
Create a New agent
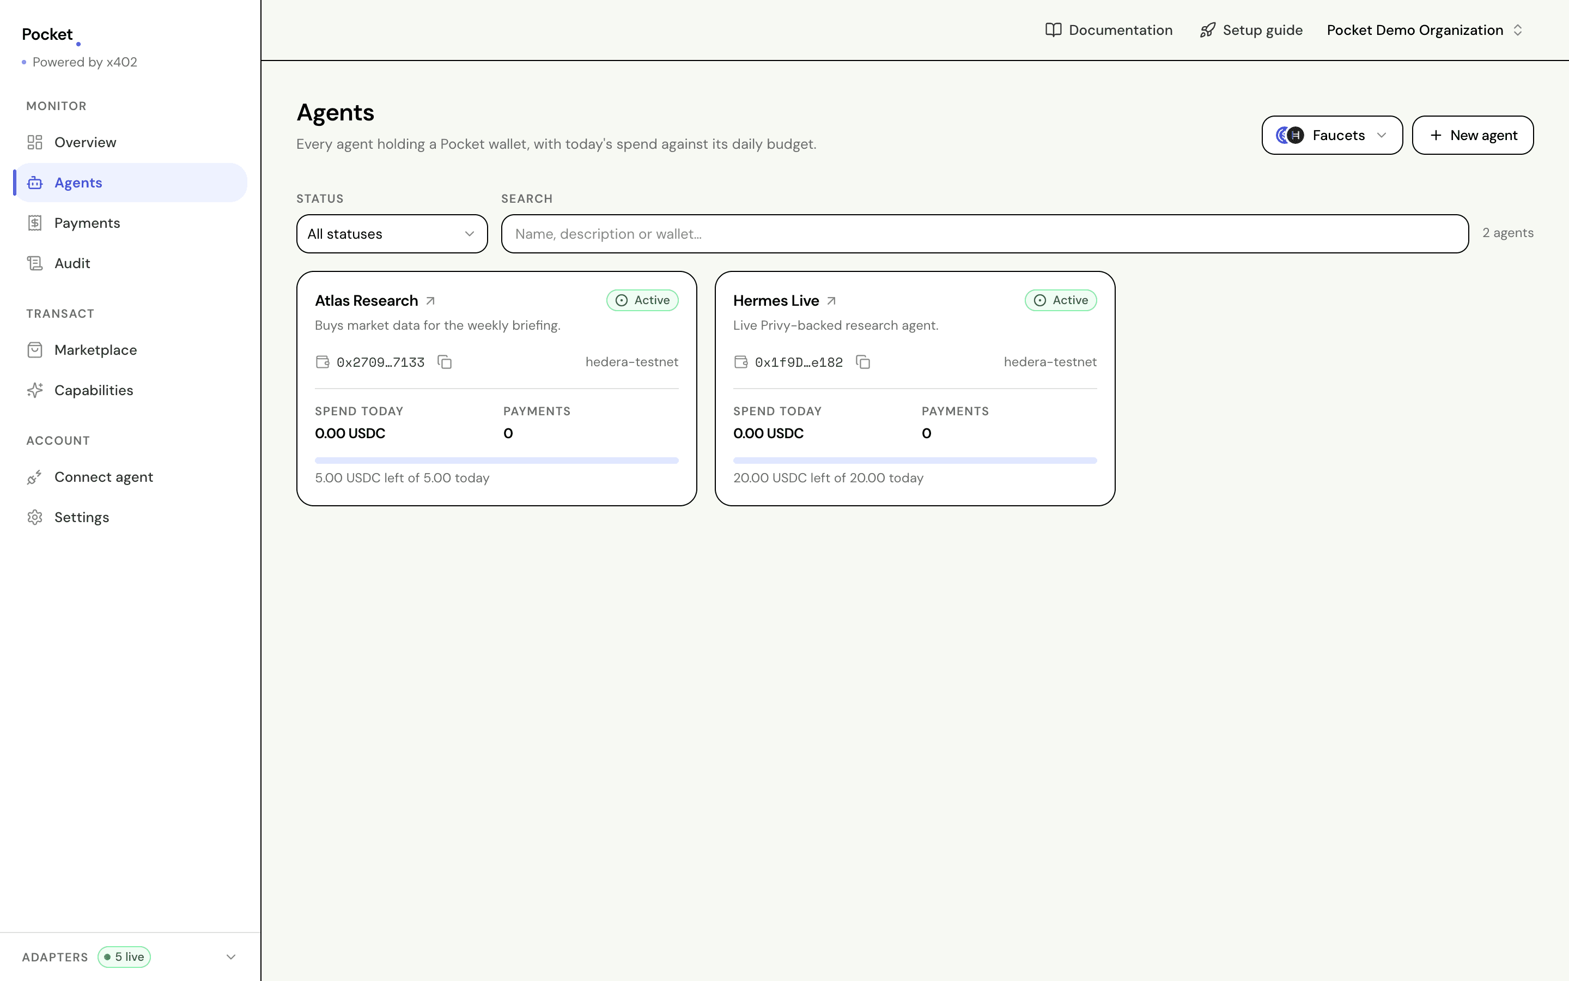[x=1473, y=135]
